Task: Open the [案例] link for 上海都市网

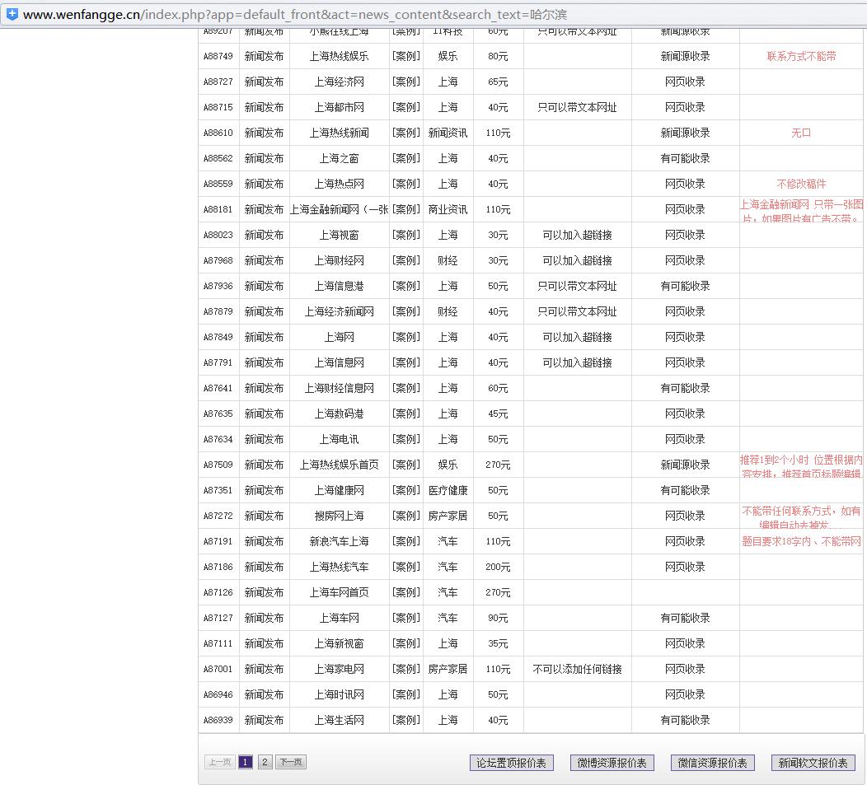Action: pos(405,107)
